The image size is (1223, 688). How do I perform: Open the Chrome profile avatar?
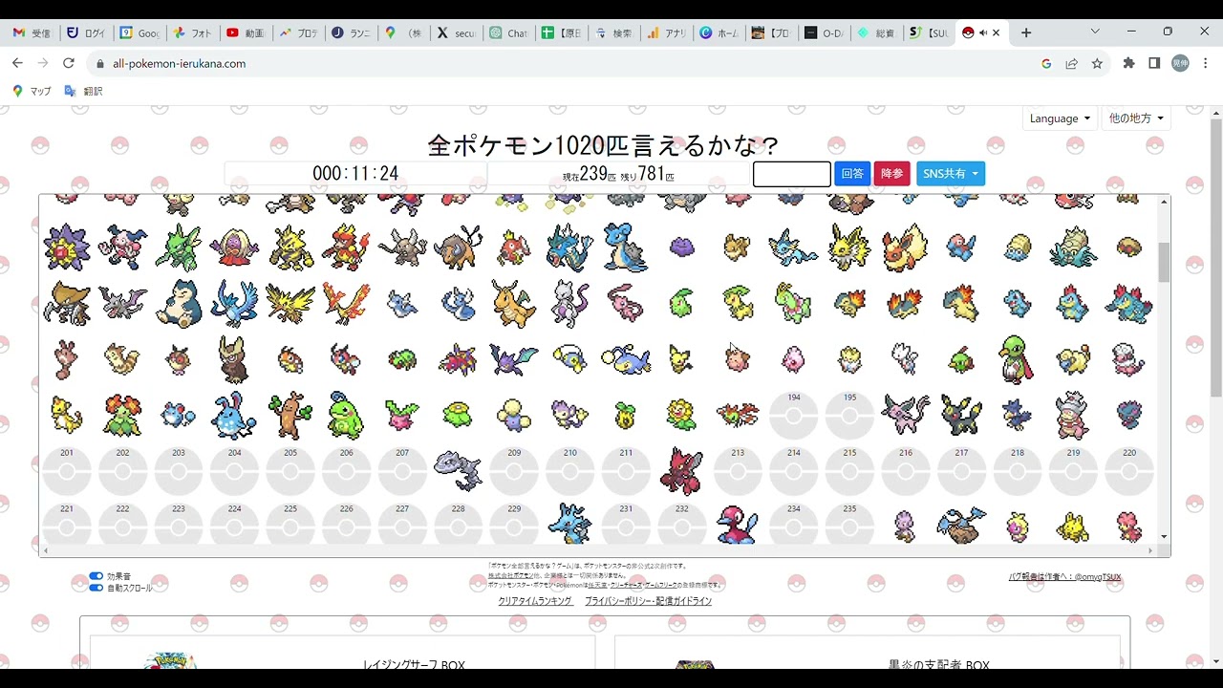point(1180,63)
